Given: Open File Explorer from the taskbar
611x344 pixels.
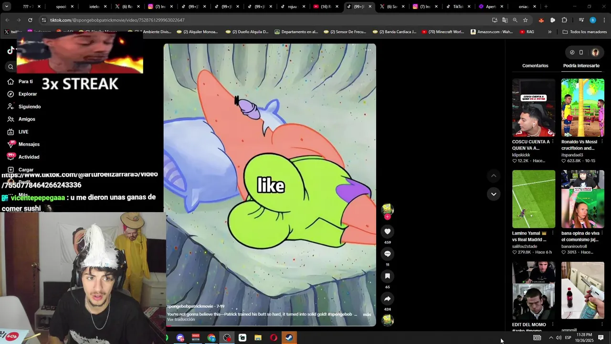Looking at the screenshot, I should click(258, 338).
